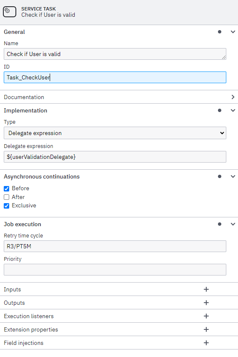Collapse the Implementation section chevron
This screenshot has height=357, width=238.
(233, 110)
